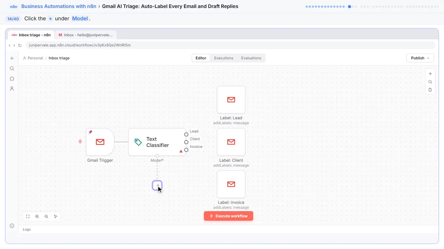Click the Lead output connector

(186, 134)
